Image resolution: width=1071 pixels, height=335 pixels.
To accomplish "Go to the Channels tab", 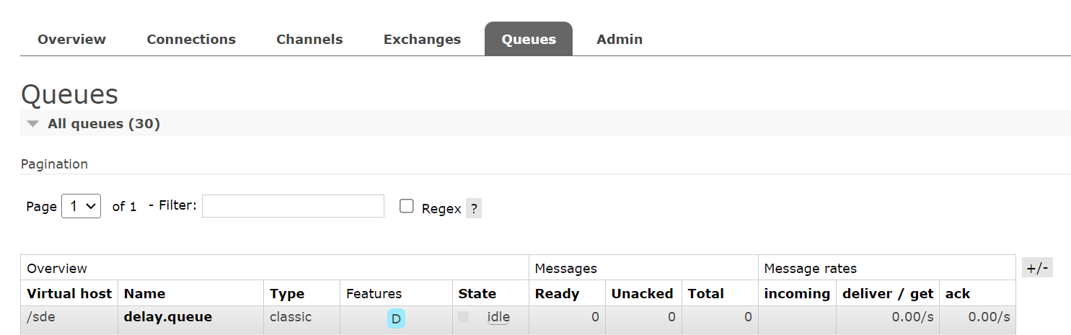I will tap(309, 39).
